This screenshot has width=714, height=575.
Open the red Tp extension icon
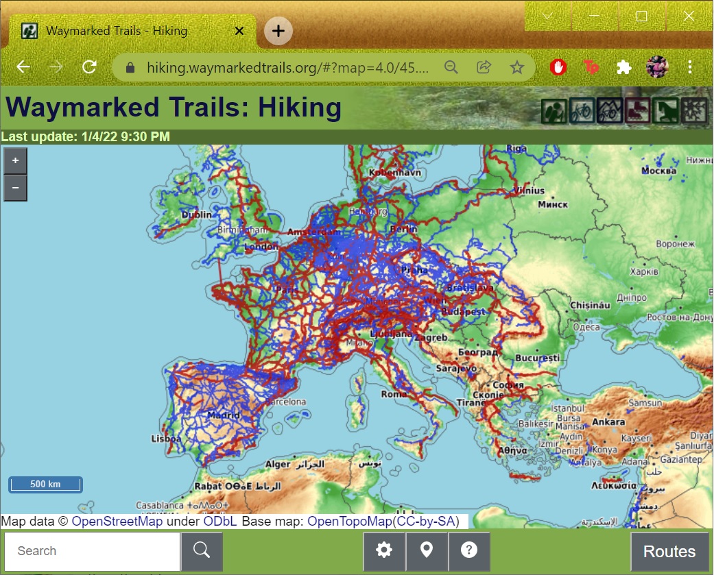coord(591,67)
